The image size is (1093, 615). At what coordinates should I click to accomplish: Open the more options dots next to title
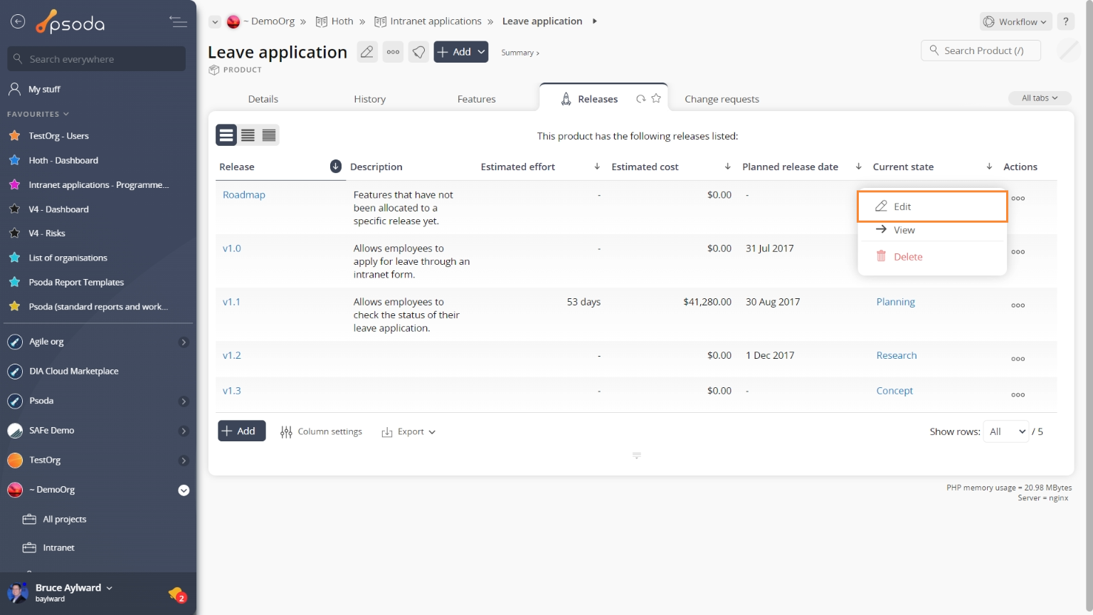tap(393, 52)
